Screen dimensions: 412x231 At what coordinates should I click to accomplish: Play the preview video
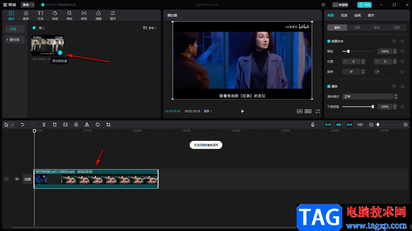pos(242,111)
